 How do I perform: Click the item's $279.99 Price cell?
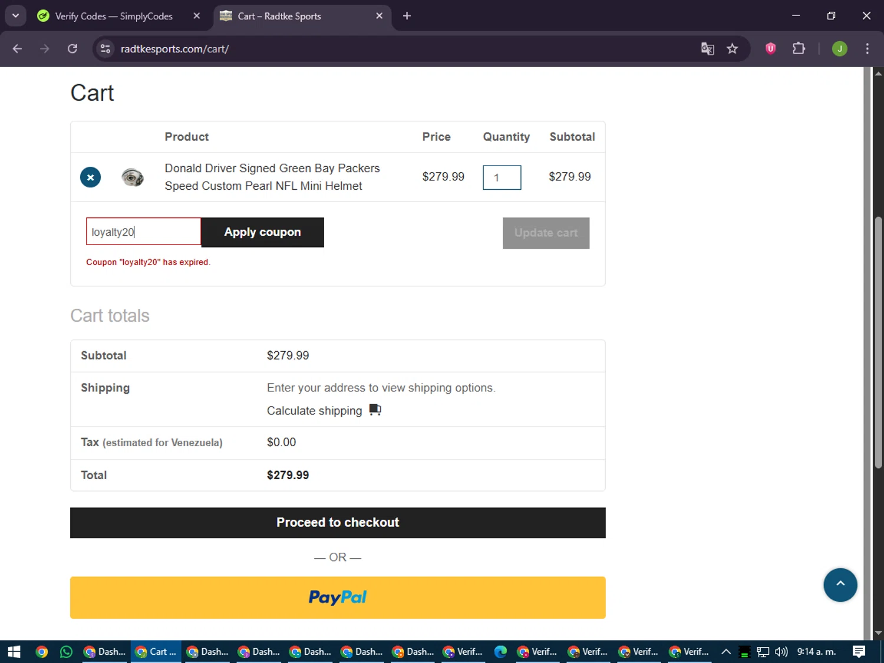point(443,177)
